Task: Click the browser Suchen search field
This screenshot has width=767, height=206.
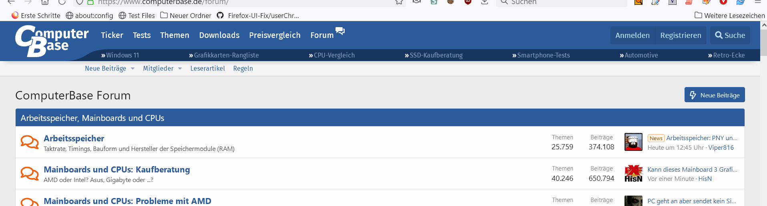Action: (560, 2)
